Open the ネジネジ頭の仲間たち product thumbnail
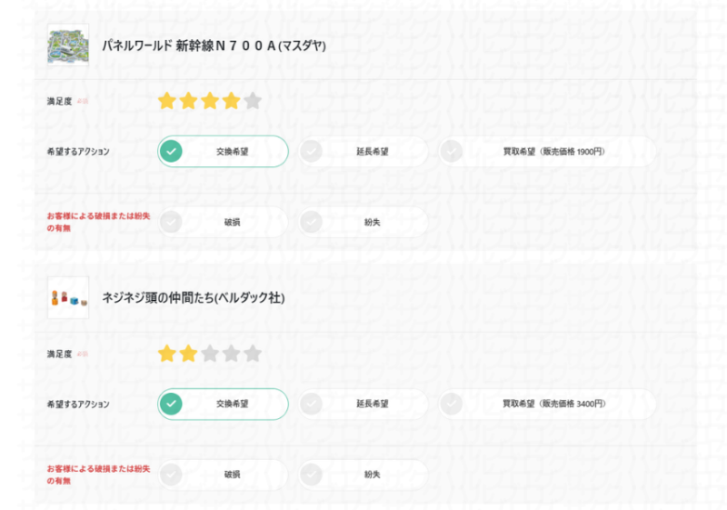727x510 pixels. 68,297
